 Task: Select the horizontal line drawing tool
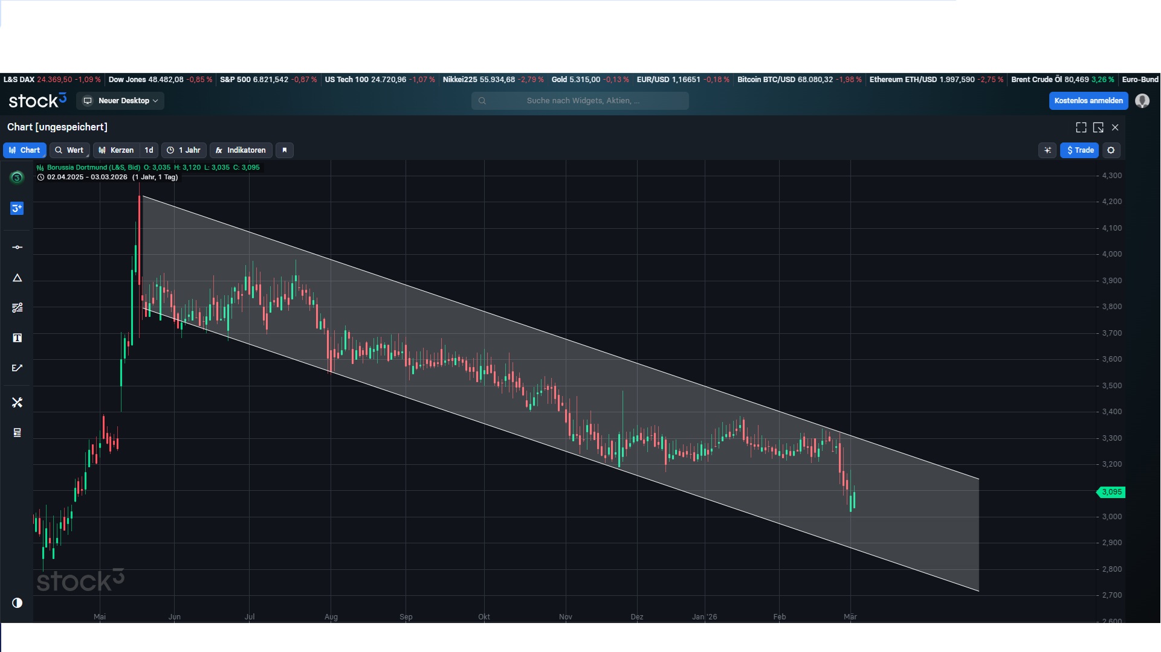point(17,248)
